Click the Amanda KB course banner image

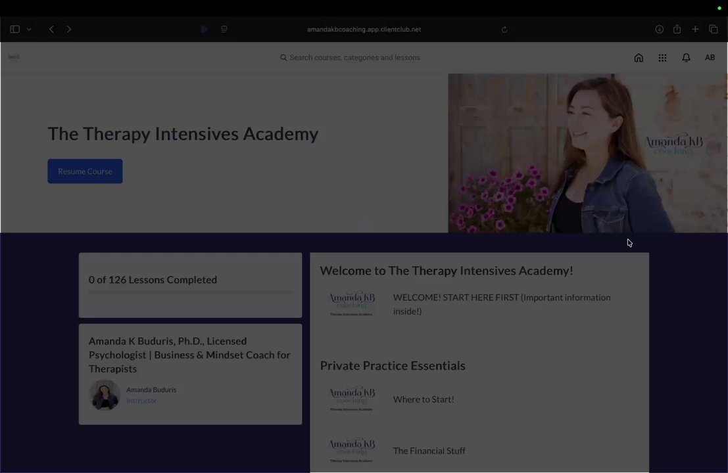(587, 153)
